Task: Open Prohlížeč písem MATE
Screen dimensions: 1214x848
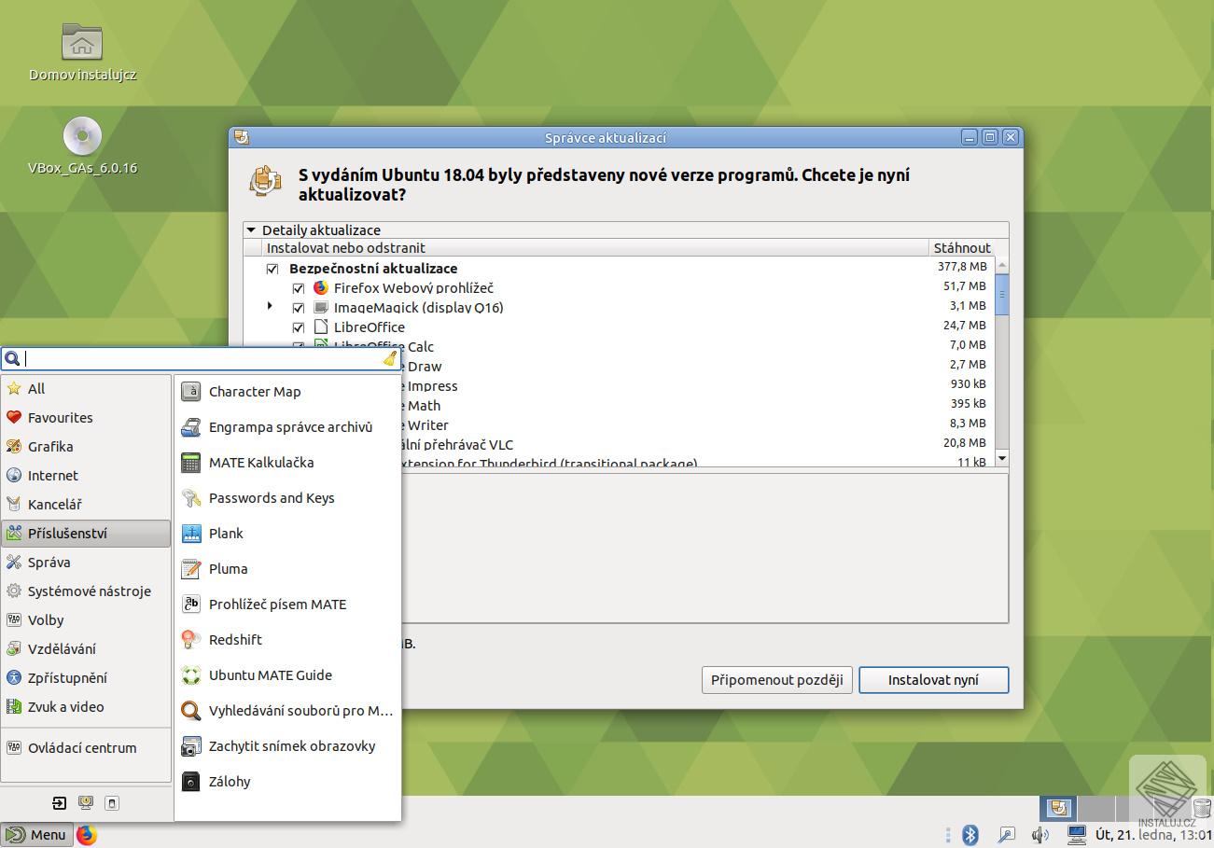Action: (x=287, y=605)
